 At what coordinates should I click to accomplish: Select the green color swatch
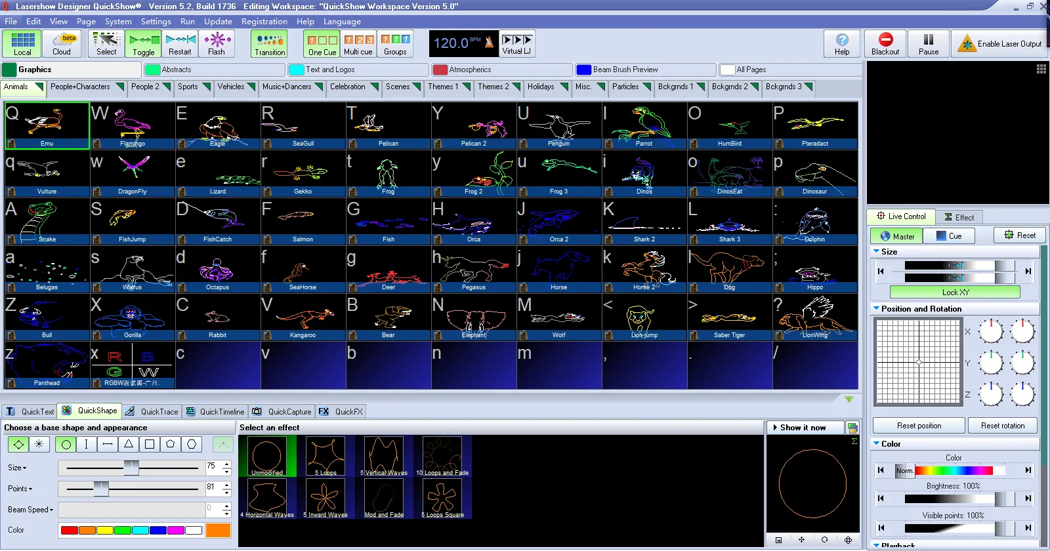123,530
